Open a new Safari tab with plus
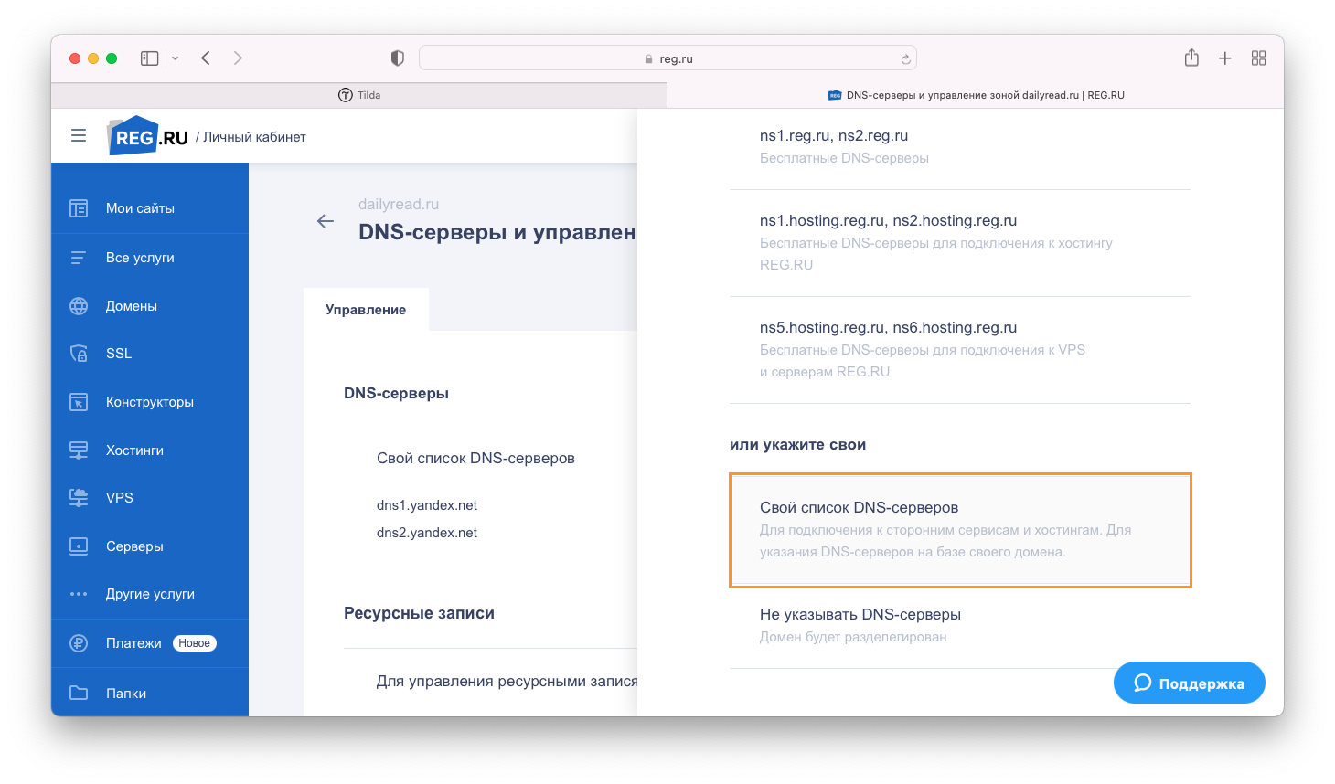This screenshot has height=784, width=1335. click(x=1225, y=58)
